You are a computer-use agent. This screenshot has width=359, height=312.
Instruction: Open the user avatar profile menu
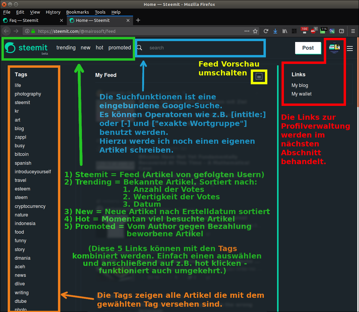[334, 48]
